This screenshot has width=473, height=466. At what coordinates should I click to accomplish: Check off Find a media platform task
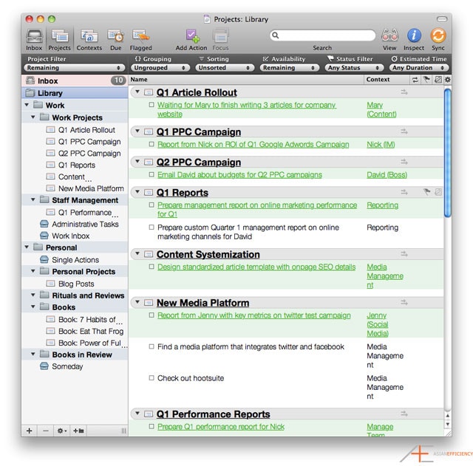tap(152, 346)
